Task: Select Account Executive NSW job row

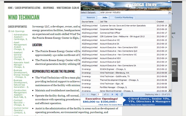Action: [125, 58]
